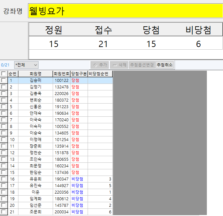Screen dimensions: 223x216
Task: Click member number 220026
Action: (62, 93)
